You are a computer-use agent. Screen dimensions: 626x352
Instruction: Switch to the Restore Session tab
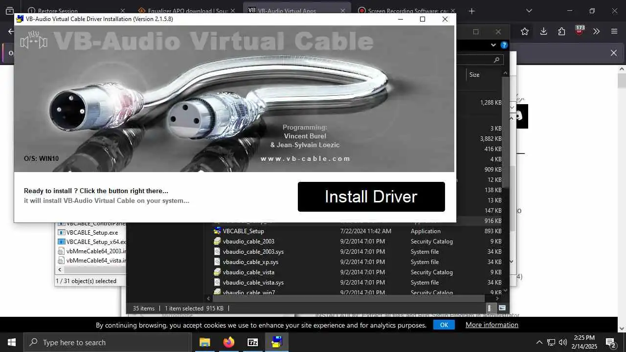58,11
